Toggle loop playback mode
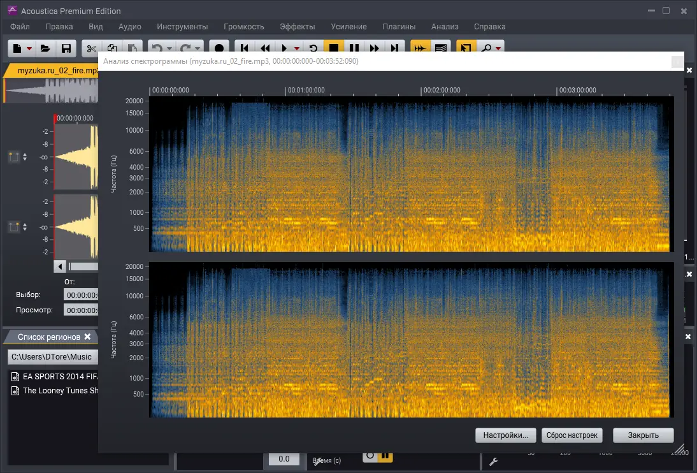Screen dimensions: 697x473 pos(313,48)
